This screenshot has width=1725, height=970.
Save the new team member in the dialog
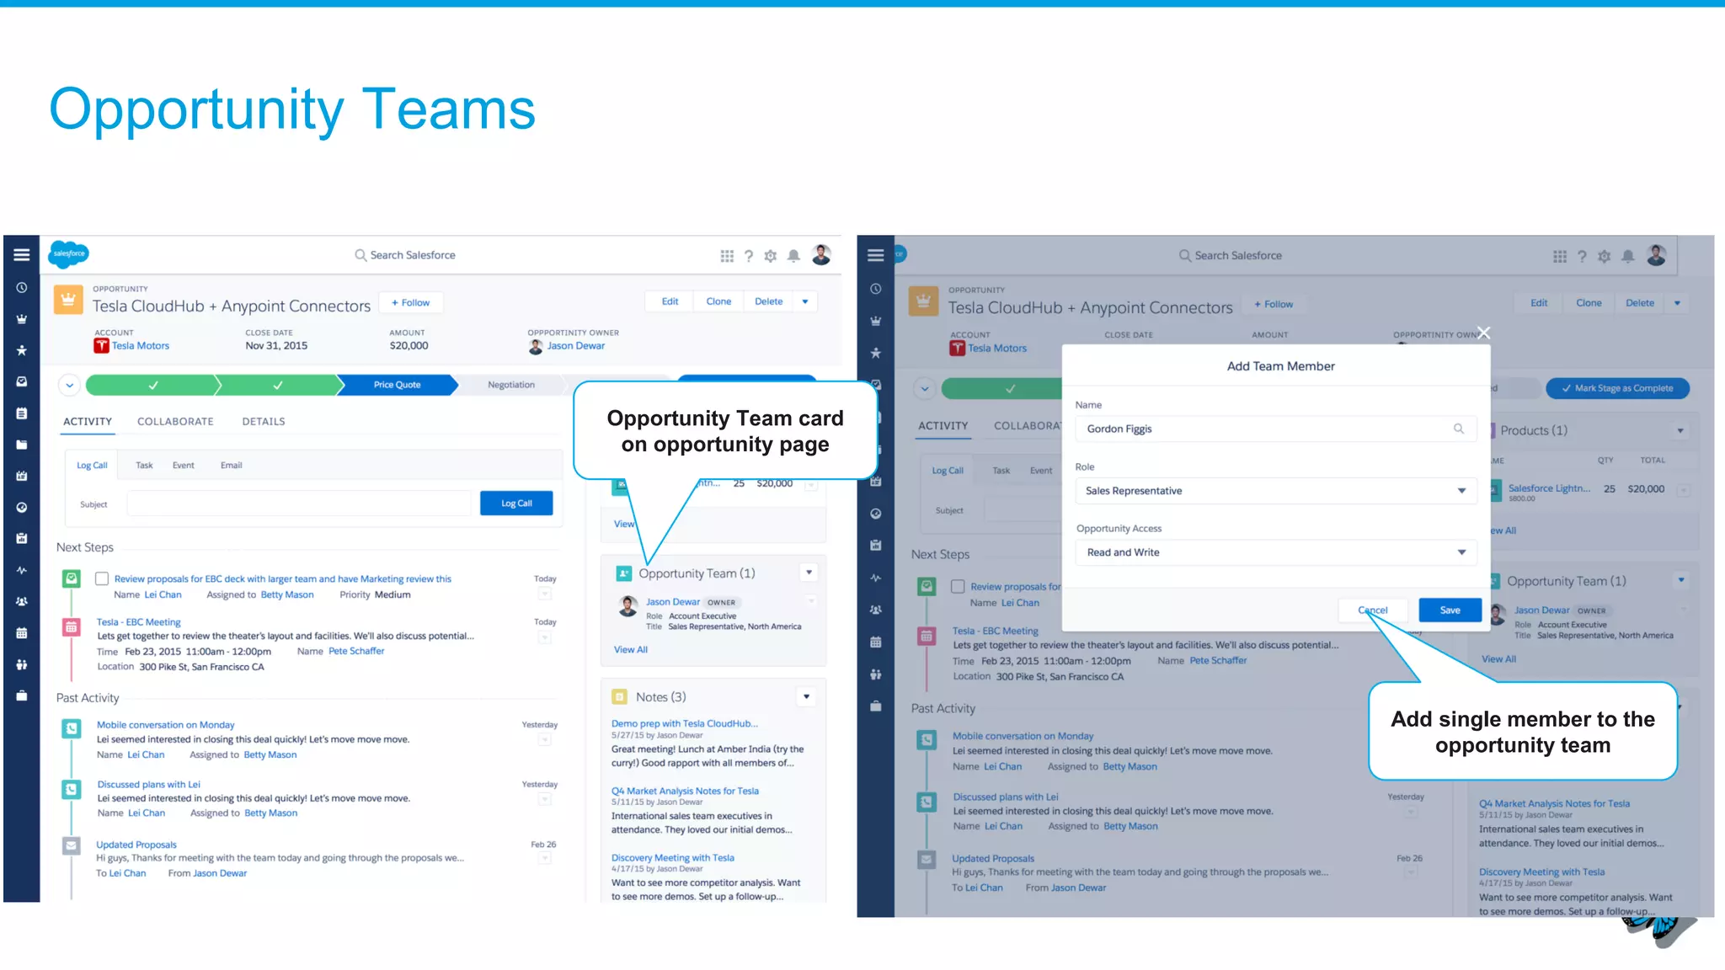1450,610
